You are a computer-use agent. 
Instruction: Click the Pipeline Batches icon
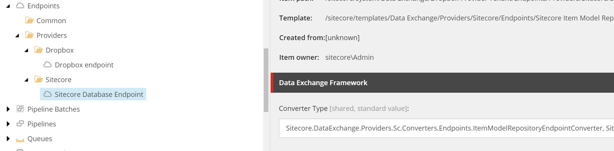coord(20,109)
